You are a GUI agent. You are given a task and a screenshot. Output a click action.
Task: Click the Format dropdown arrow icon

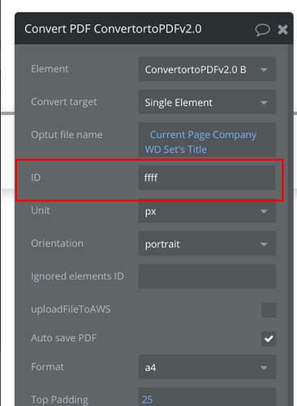[264, 368]
